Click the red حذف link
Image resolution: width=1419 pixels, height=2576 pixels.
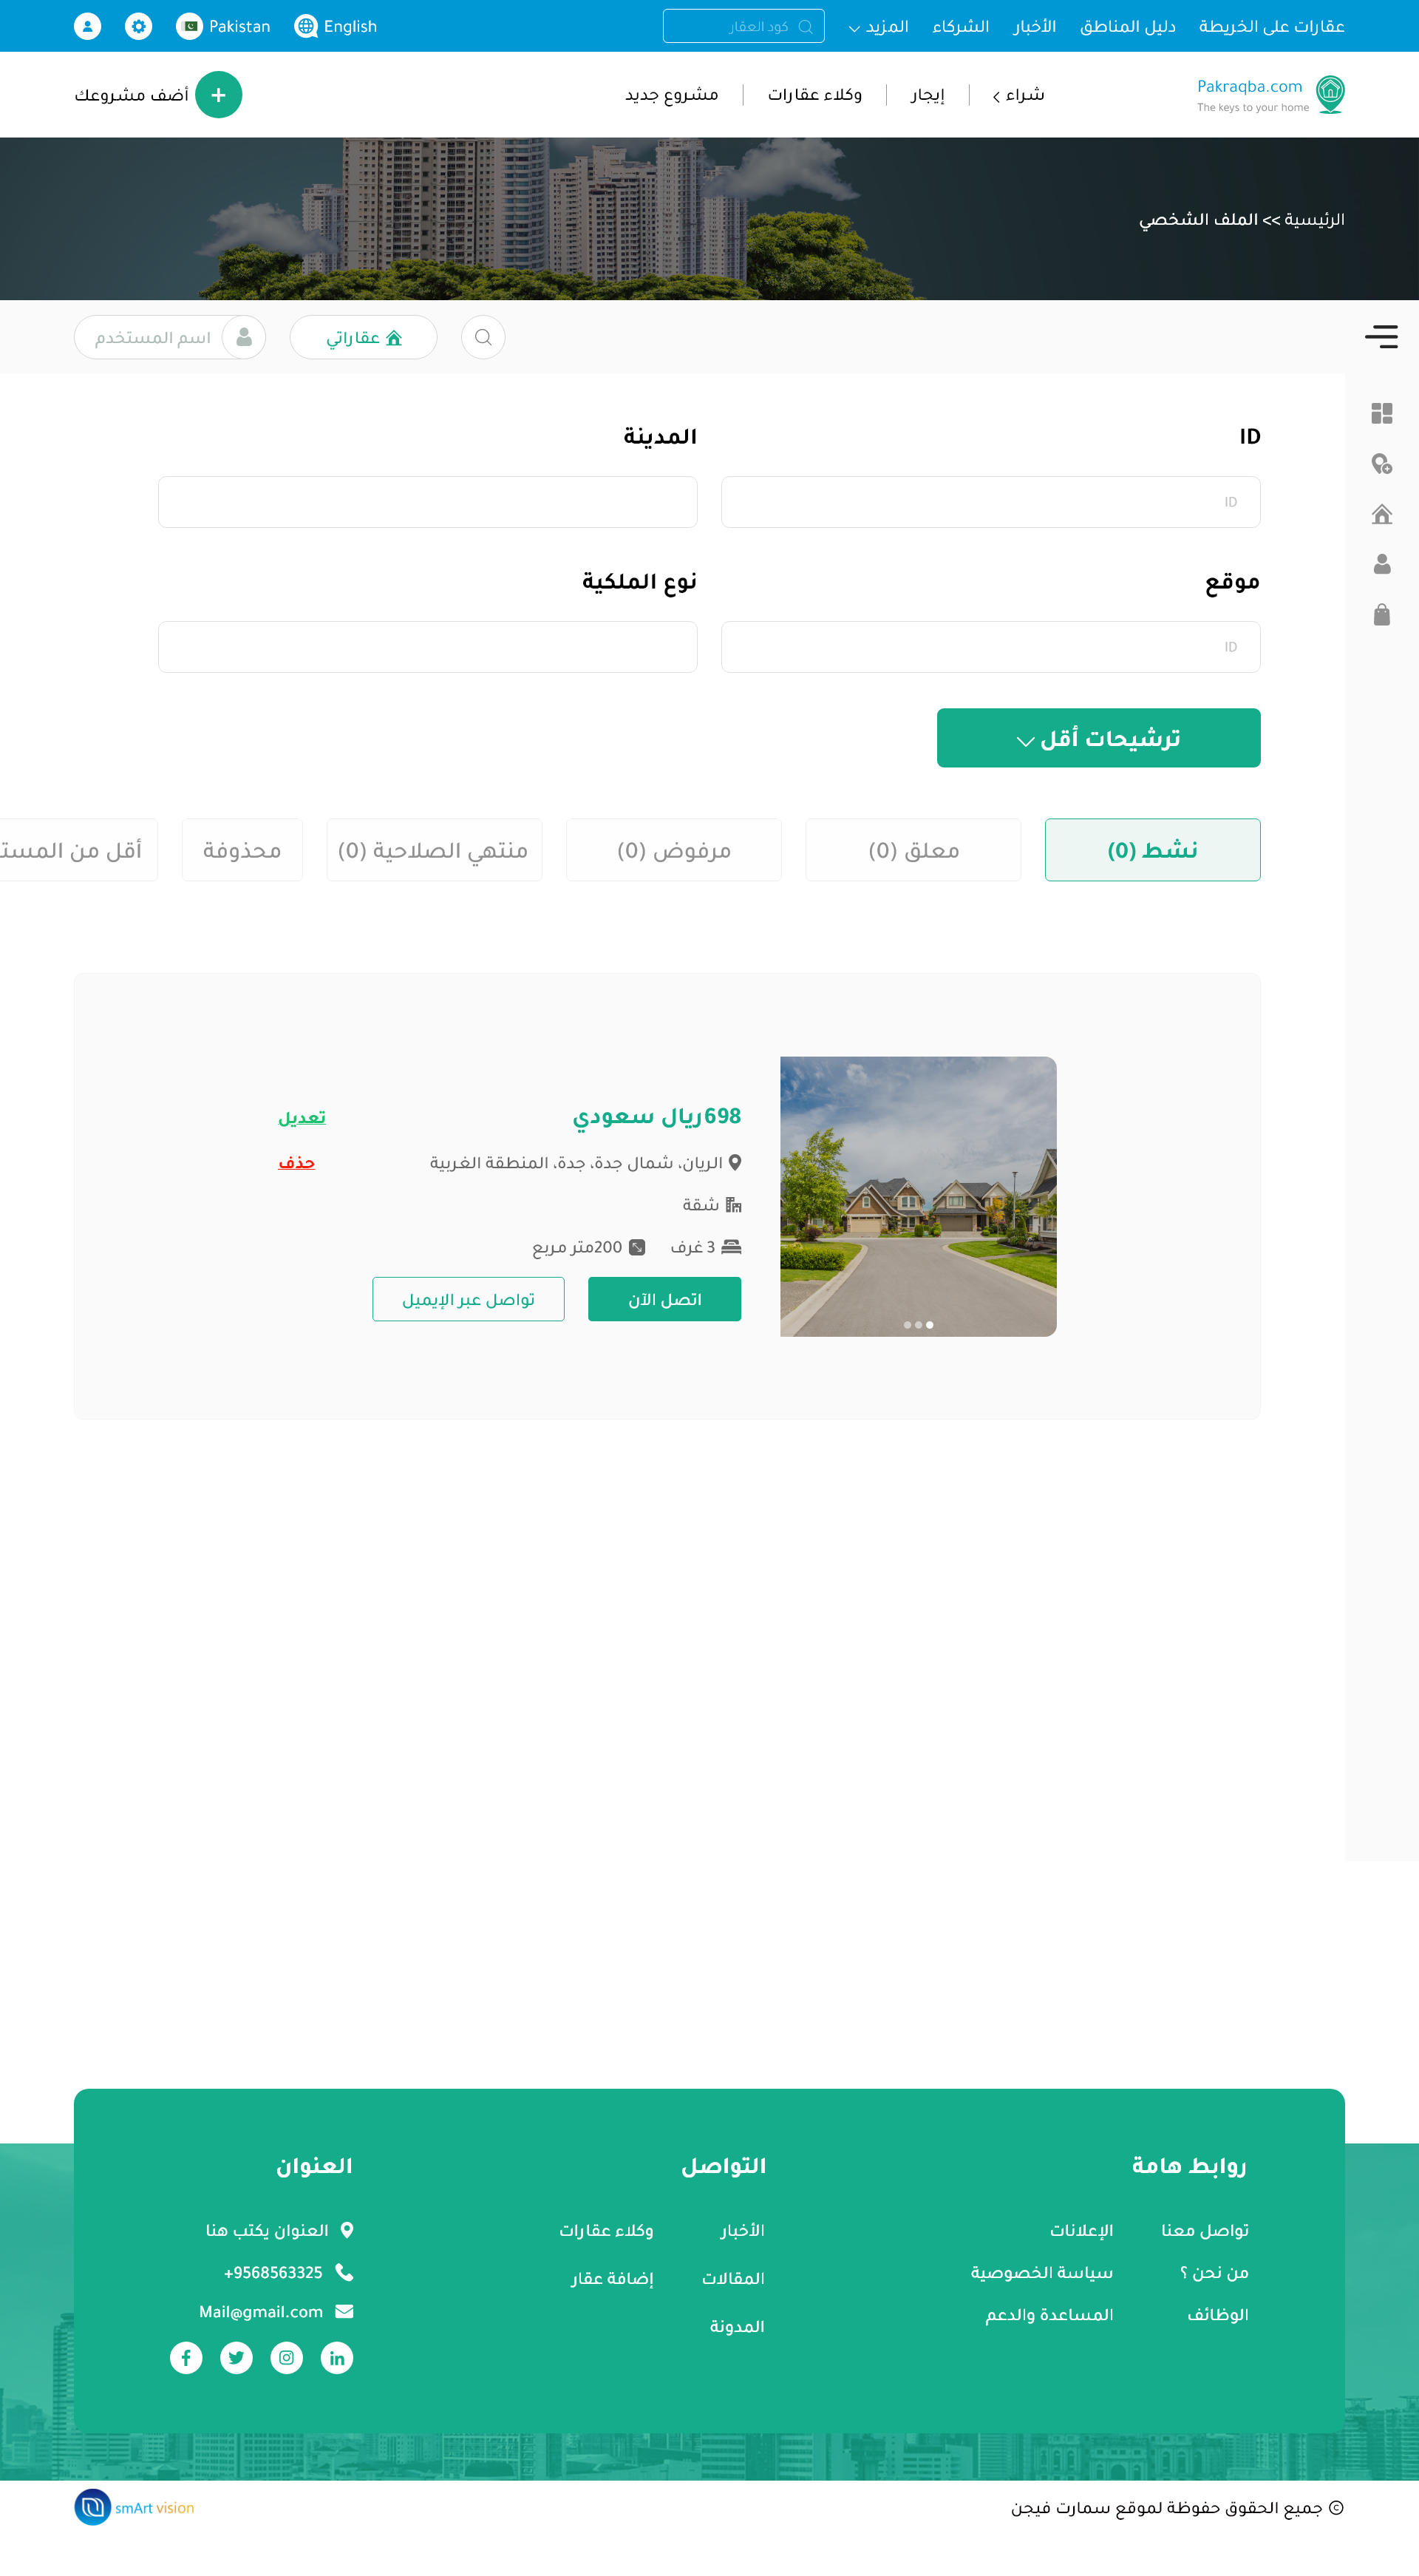coord(297,1162)
